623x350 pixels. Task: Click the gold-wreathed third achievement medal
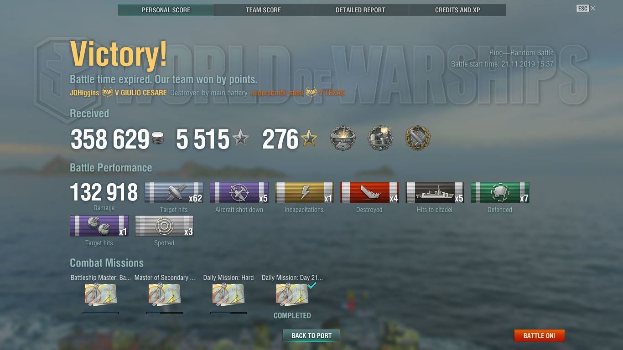point(418,139)
